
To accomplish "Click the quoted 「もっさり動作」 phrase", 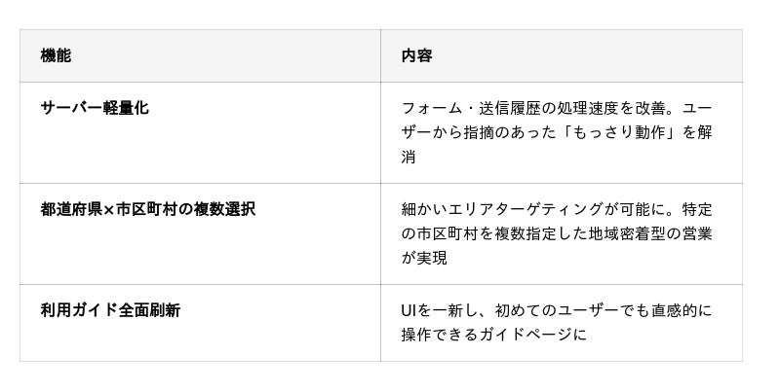I will tap(618, 133).
